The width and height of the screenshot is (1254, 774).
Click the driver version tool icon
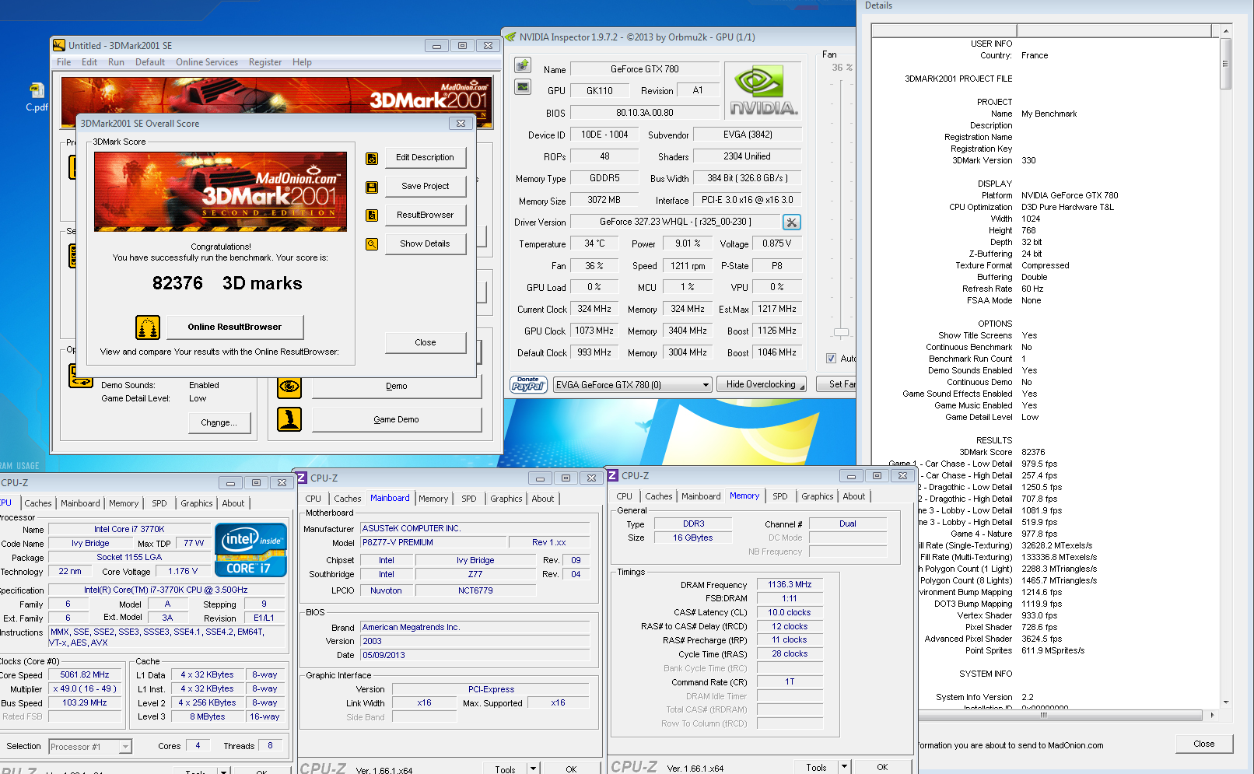pos(791,222)
